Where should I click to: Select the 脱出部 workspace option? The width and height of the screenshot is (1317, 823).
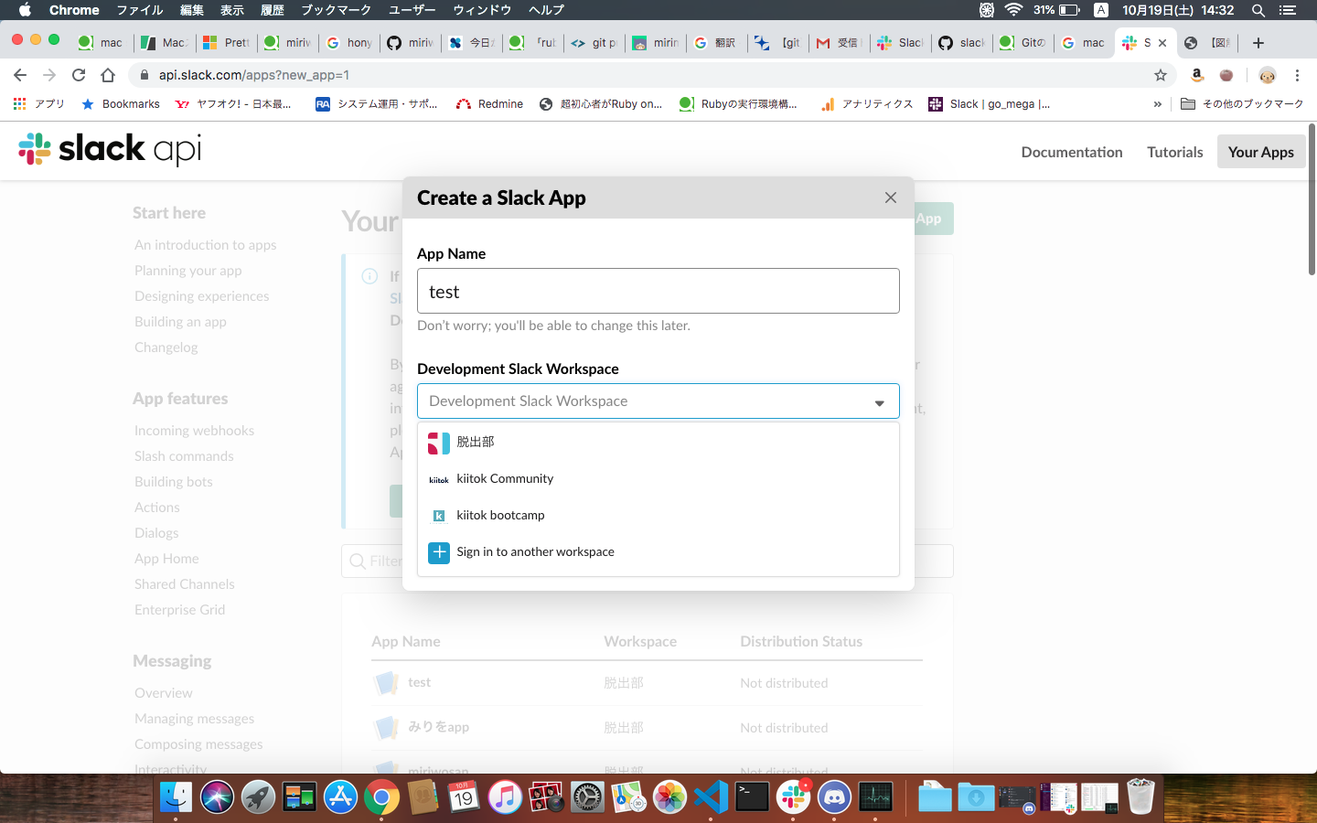658,443
